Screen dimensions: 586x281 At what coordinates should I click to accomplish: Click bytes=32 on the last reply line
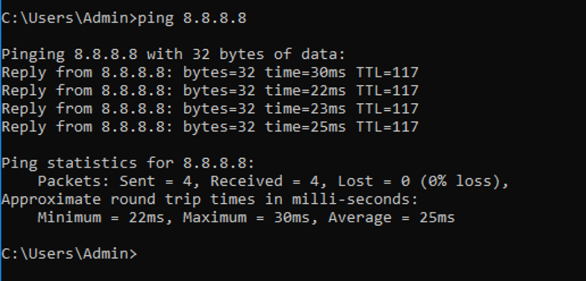(x=219, y=127)
